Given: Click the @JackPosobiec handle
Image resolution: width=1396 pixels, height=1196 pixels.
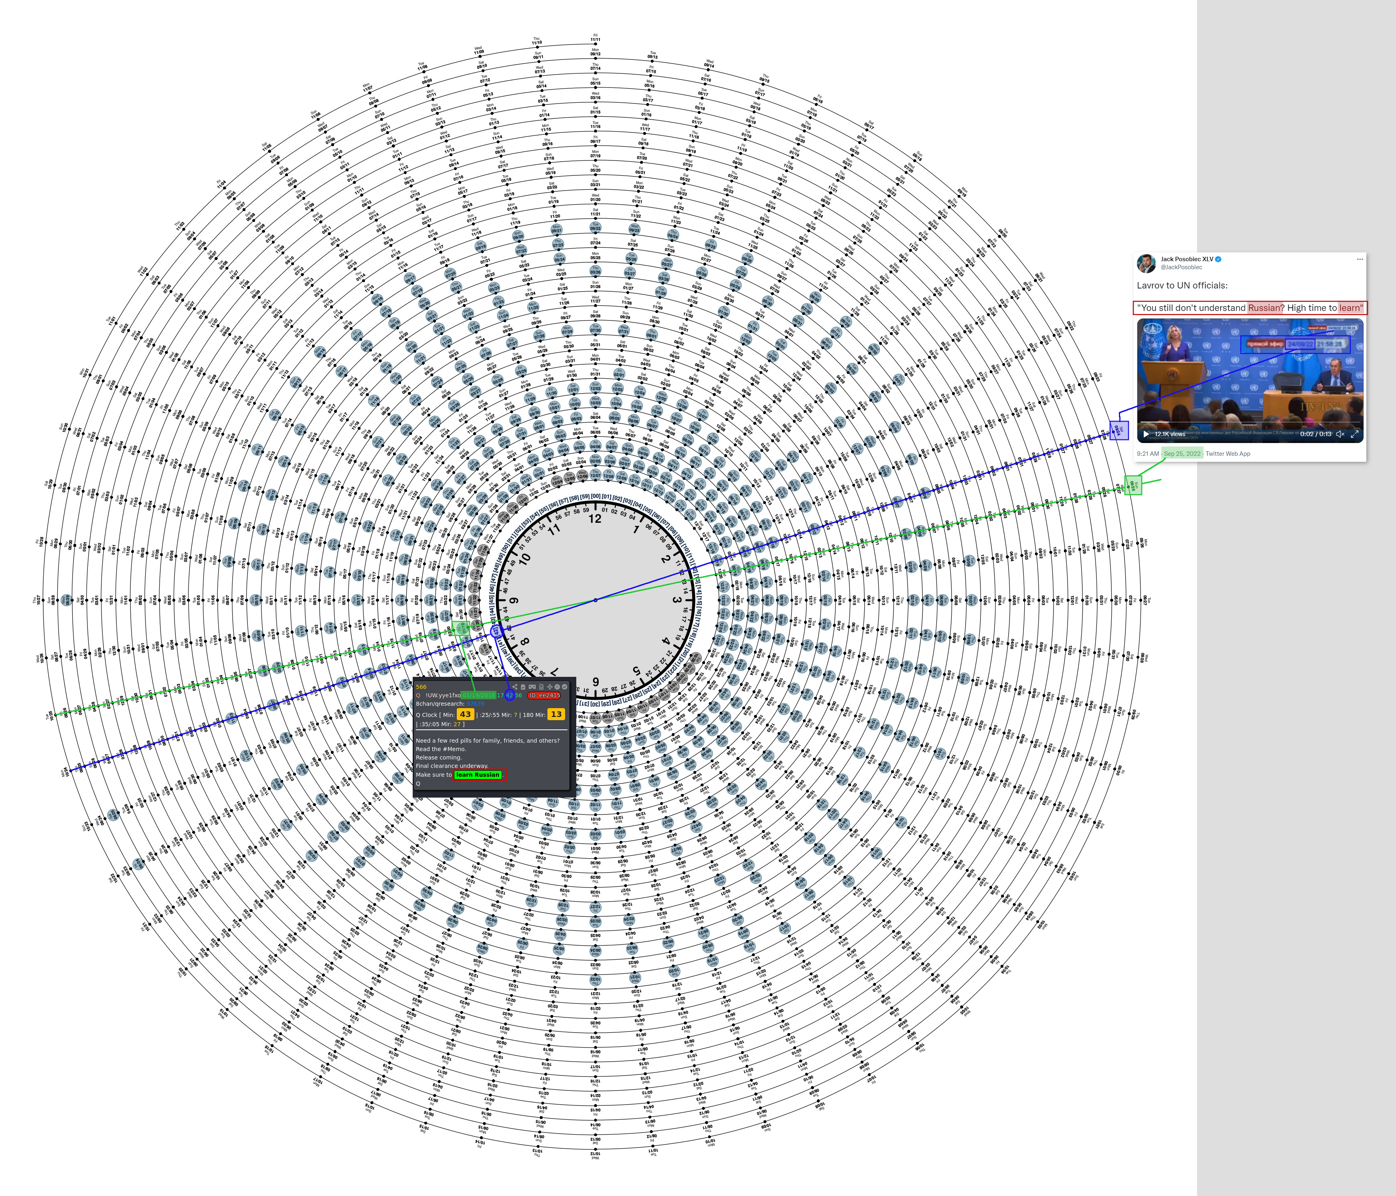Looking at the screenshot, I should coord(1182,268).
